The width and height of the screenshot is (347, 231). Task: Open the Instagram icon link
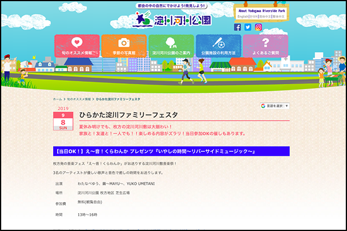257,27
